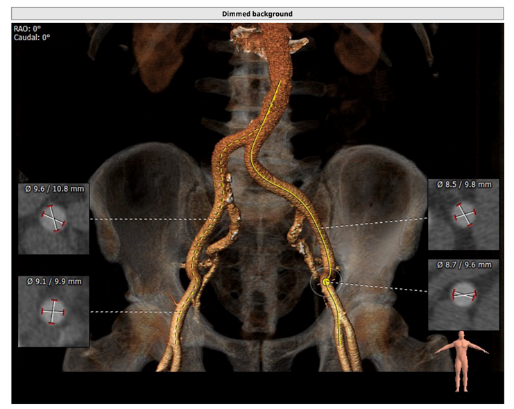Click the human orientation figure icon

coord(461,361)
